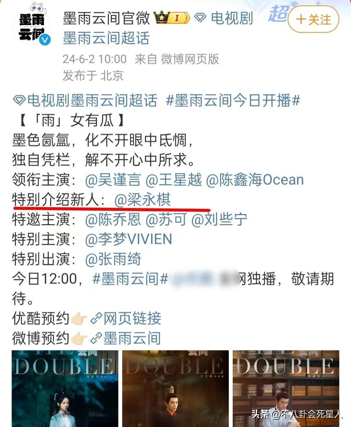View first DOUBLE poster with woman in blue
The height and width of the screenshot is (427, 351).
(x=65, y=389)
